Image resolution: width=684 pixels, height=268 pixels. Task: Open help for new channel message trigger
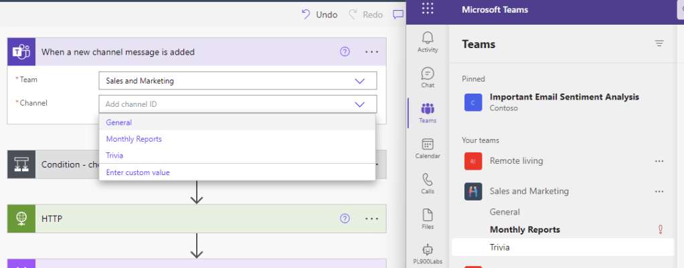(345, 52)
